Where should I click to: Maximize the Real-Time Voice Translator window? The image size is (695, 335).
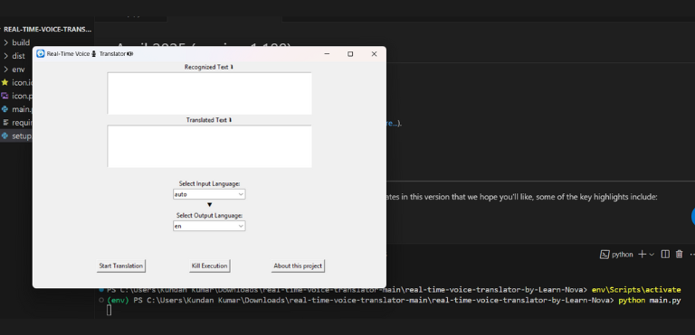[350, 54]
